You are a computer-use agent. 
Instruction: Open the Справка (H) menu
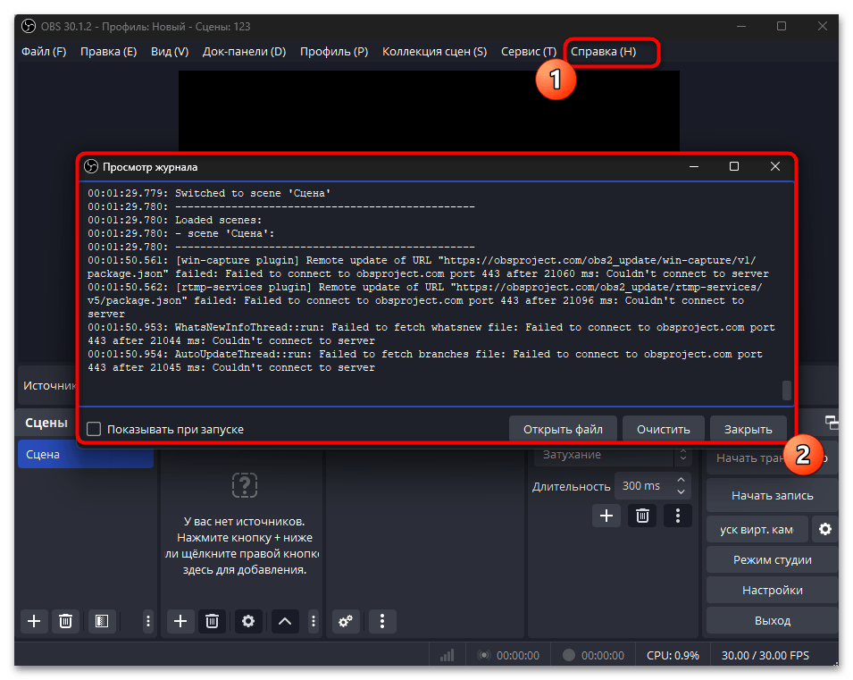603,52
